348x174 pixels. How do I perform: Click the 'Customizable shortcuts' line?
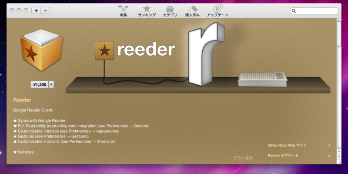(64, 142)
